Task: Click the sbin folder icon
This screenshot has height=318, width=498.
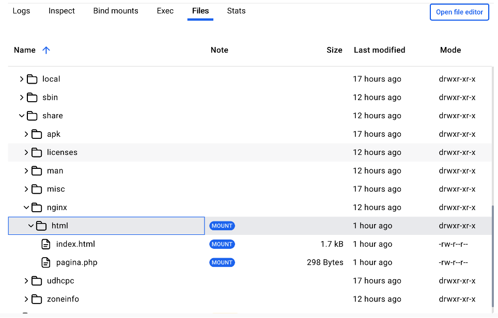Action: click(x=33, y=98)
